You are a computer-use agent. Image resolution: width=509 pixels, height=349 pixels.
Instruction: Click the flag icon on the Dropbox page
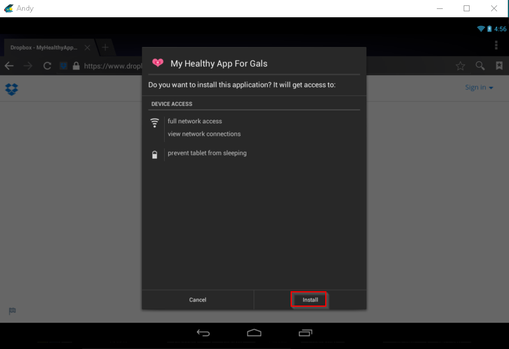pyautogui.click(x=13, y=311)
